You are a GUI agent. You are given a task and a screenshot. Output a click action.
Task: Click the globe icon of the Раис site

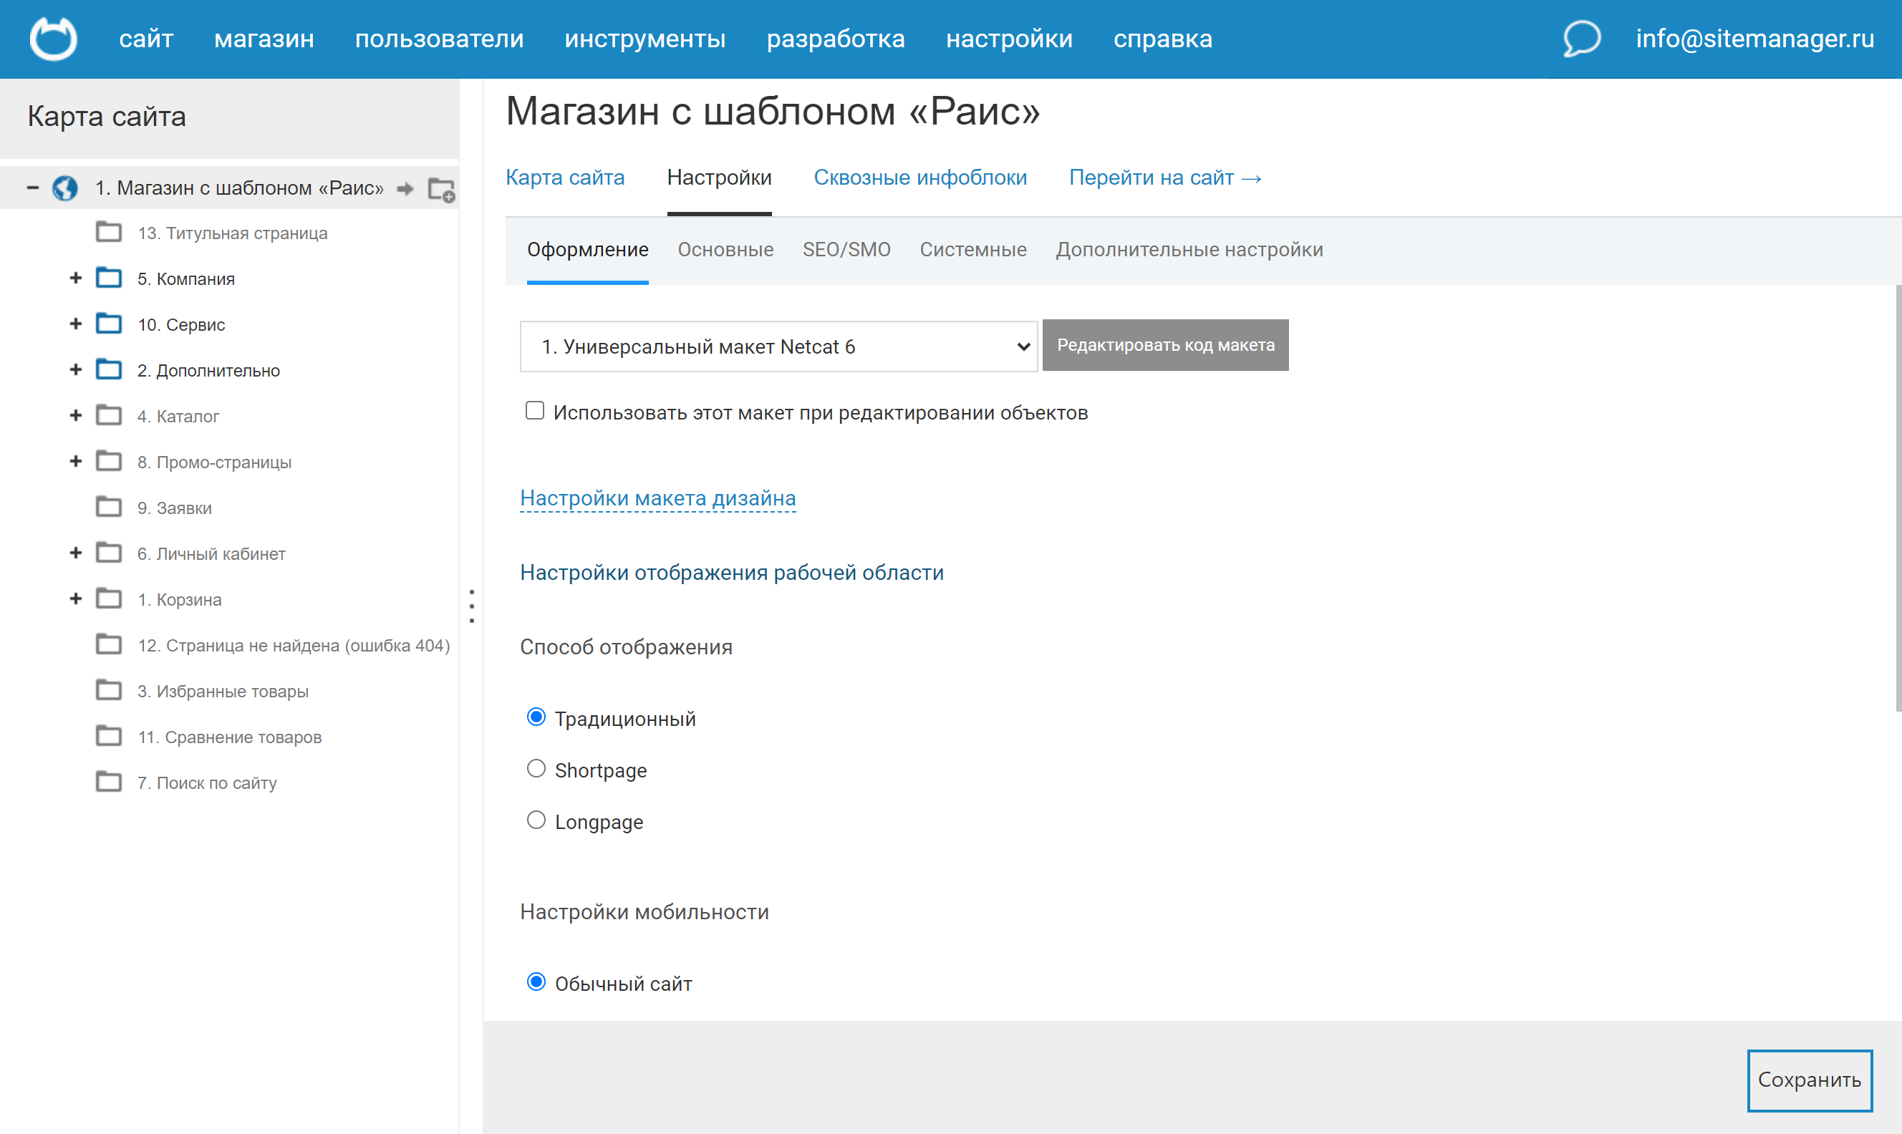coord(65,188)
